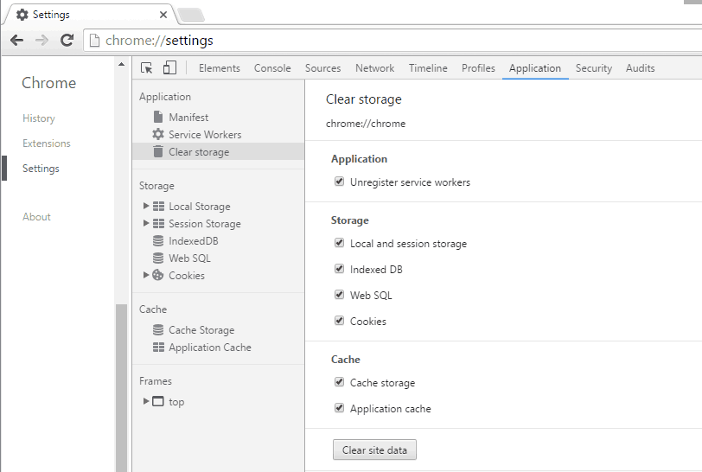Click the sidebar scroll up arrow
This screenshot has width=702, height=472.
(x=121, y=65)
